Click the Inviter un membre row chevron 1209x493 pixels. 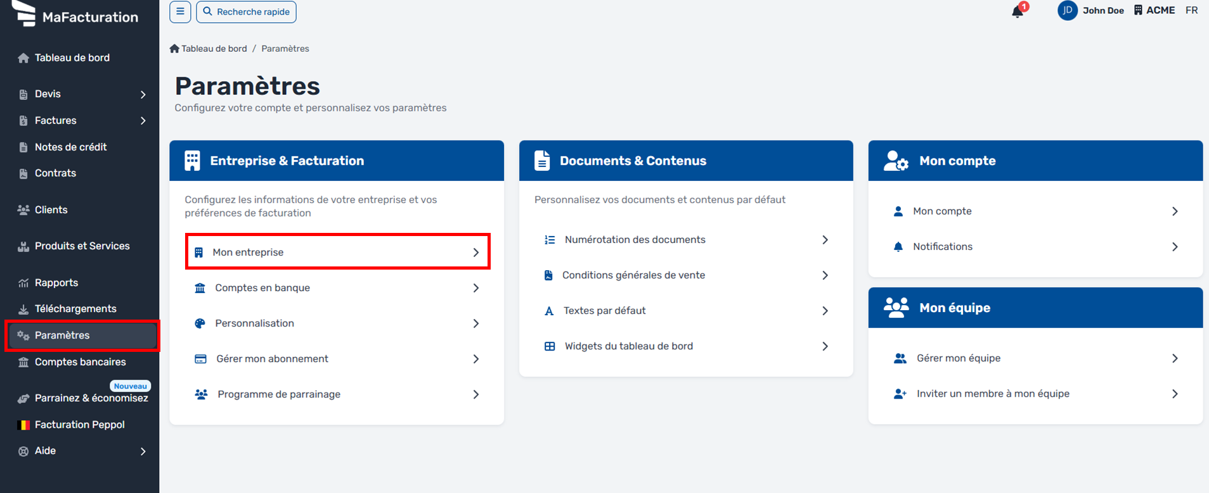1175,394
